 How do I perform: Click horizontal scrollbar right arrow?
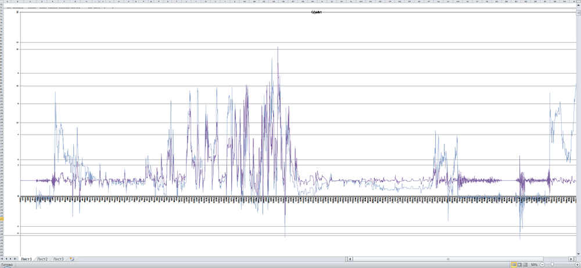[571, 259]
